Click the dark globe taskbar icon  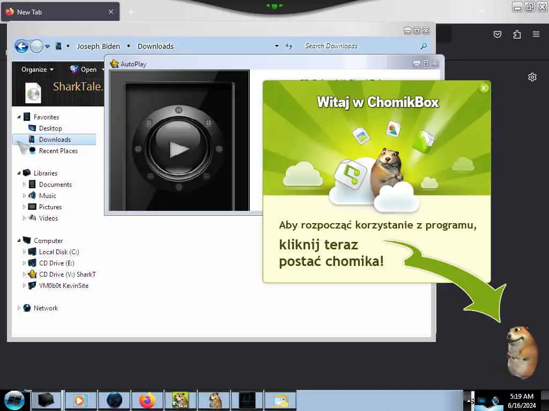[x=114, y=400]
